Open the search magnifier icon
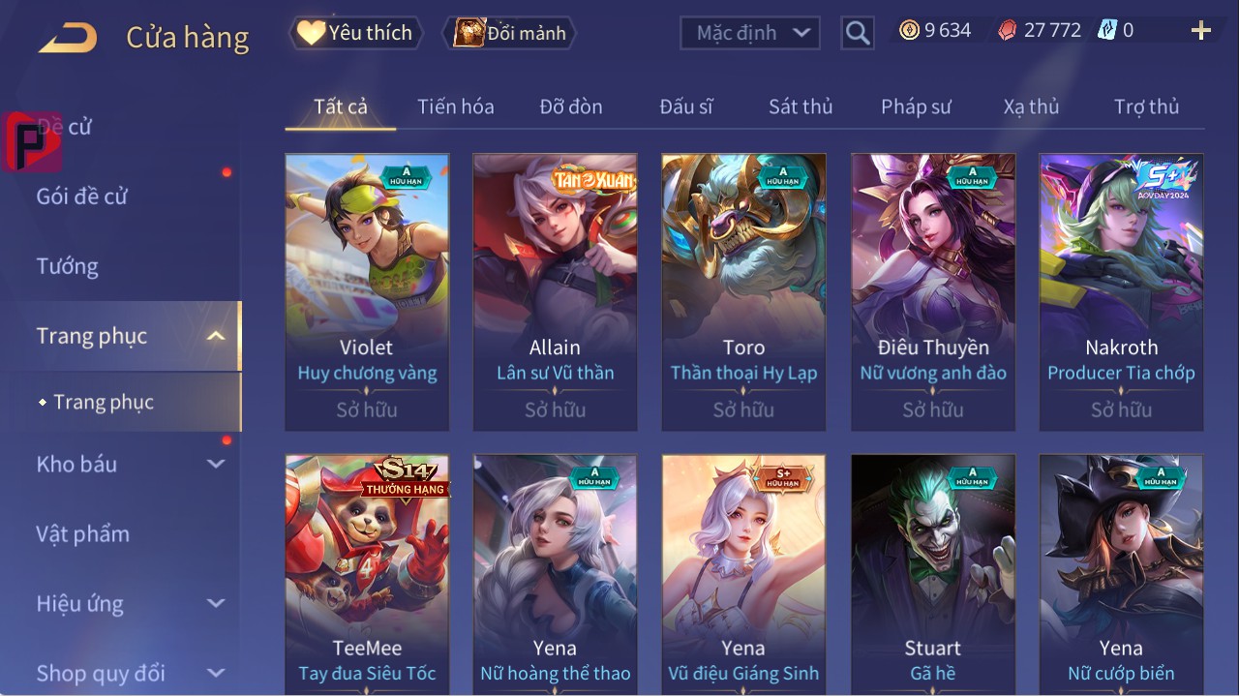The image size is (1239, 696). point(858,33)
